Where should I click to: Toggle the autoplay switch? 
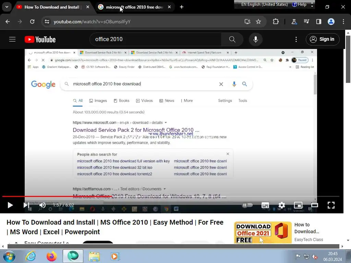tap(247, 205)
